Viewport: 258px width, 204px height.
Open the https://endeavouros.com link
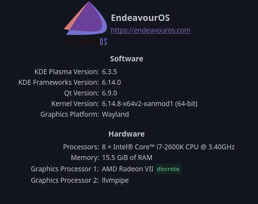pyautogui.click(x=151, y=30)
